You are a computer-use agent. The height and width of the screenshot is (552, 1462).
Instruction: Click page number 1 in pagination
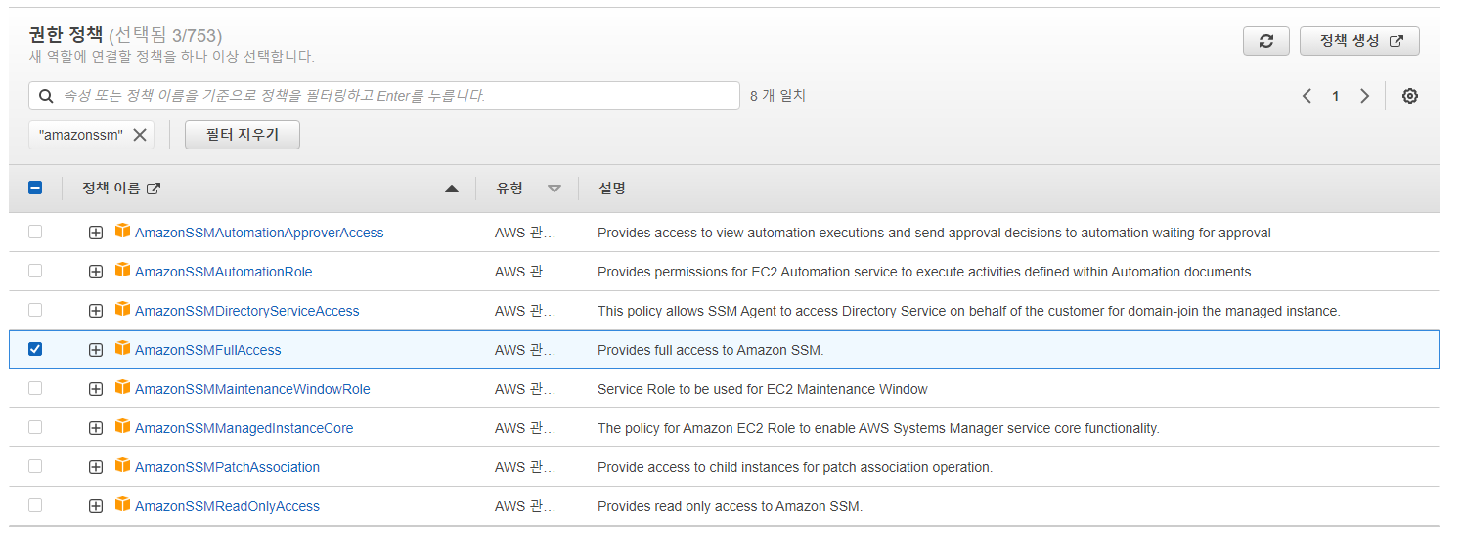click(1335, 96)
